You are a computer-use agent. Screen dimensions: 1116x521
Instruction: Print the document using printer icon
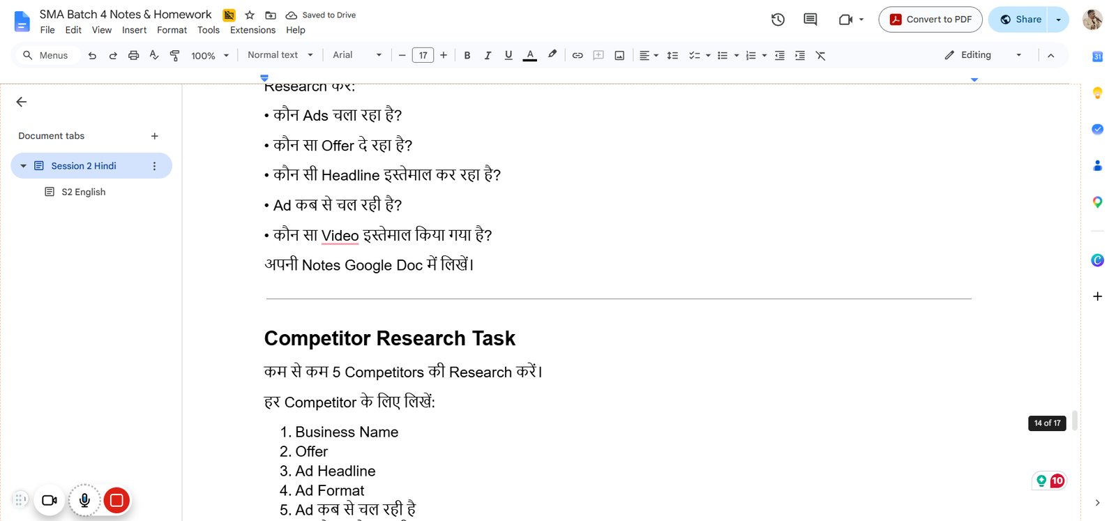coord(133,56)
